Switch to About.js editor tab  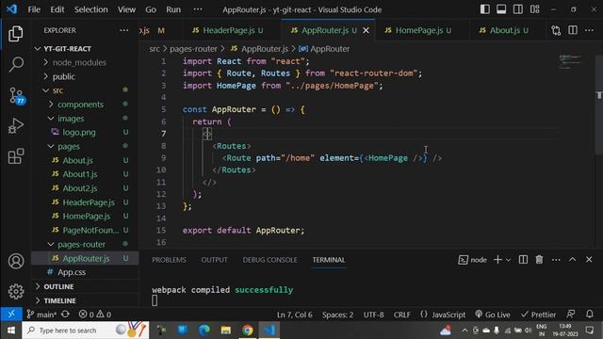[x=507, y=30]
